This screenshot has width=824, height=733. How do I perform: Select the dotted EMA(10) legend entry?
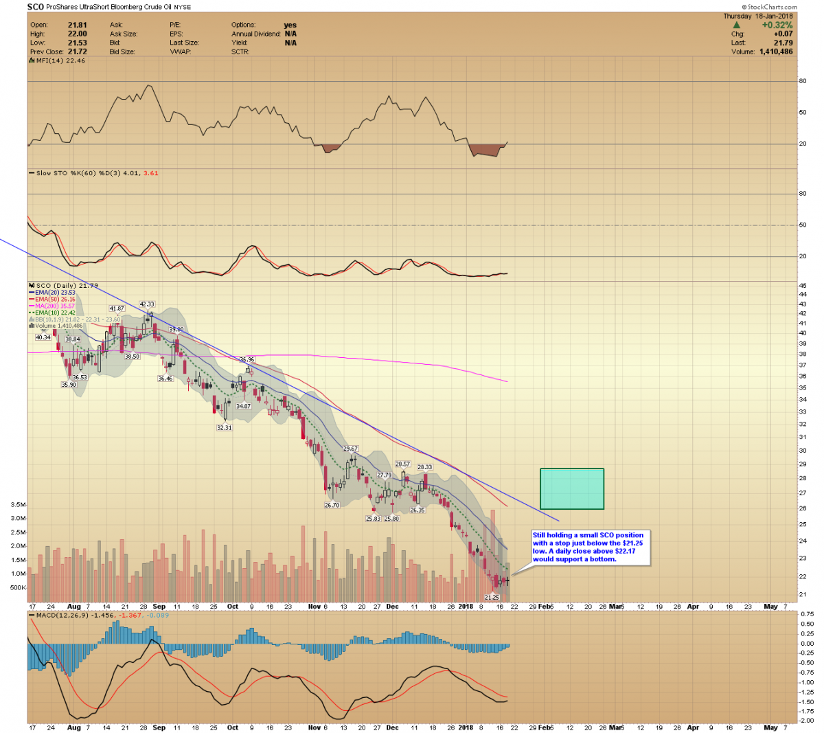pos(55,313)
